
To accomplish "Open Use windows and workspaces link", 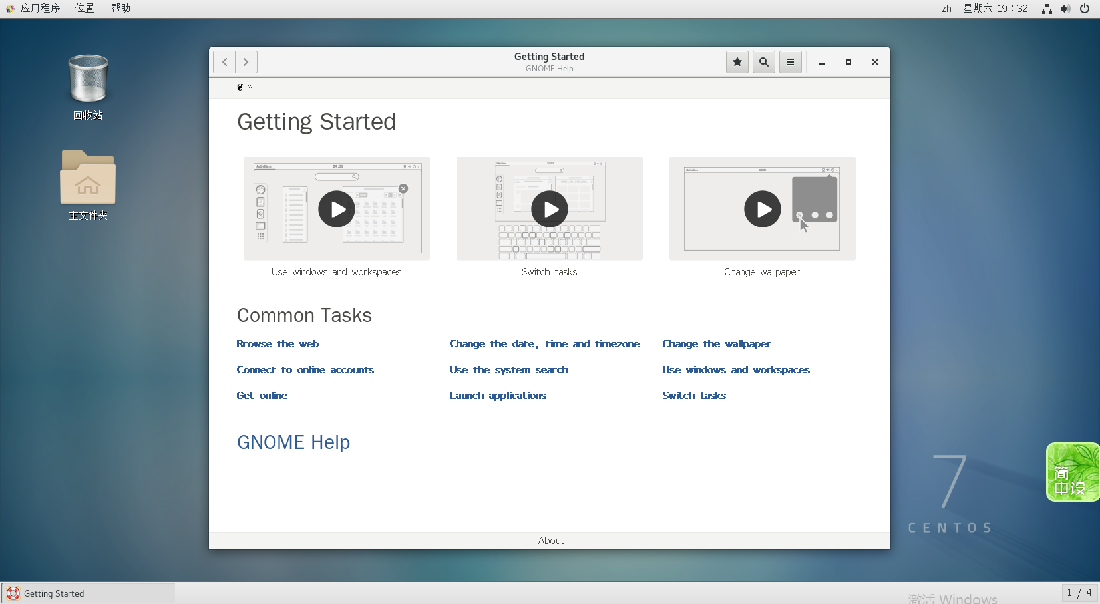I will pyautogui.click(x=736, y=370).
